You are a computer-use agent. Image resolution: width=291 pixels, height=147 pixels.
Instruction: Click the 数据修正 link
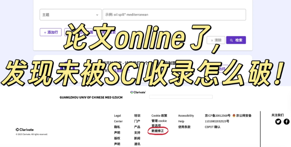coord(158,131)
